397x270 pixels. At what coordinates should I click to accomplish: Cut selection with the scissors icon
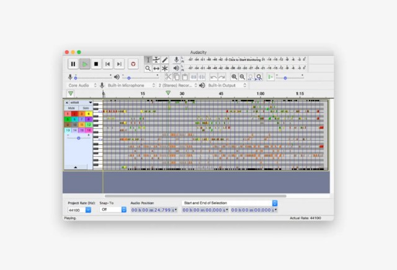pyautogui.click(x=168, y=77)
